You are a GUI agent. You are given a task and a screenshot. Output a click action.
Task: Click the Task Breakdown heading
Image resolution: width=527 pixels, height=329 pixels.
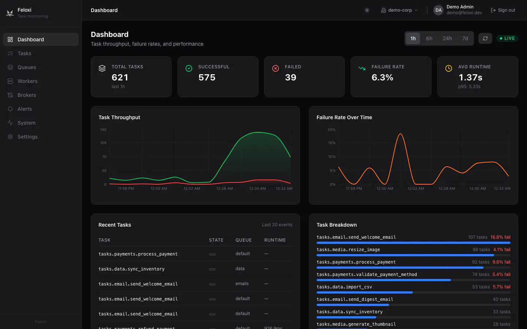(337, 225)
